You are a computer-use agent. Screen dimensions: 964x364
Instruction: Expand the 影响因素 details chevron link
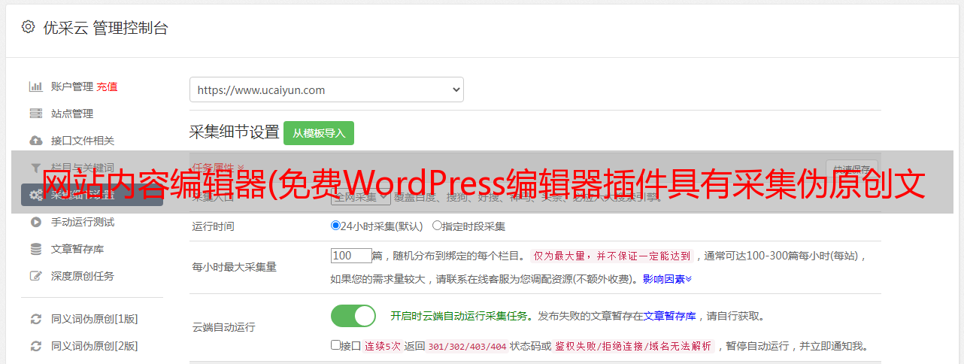(x=667, y=279)
